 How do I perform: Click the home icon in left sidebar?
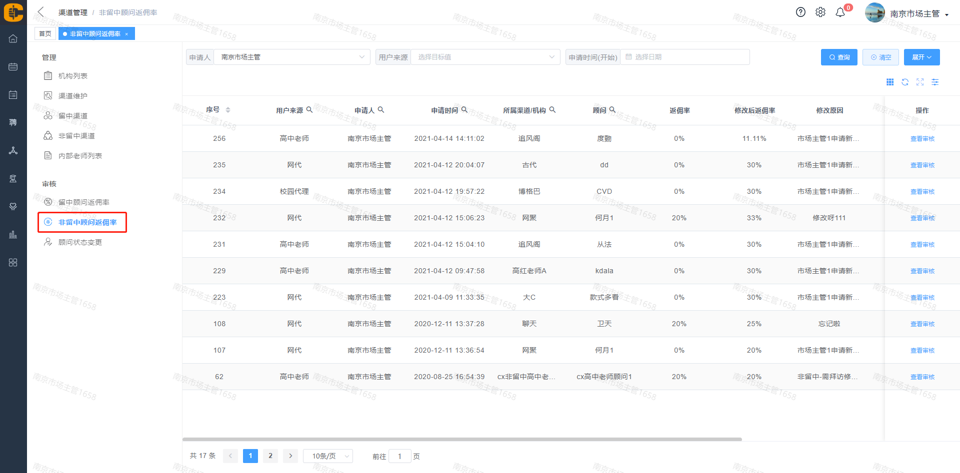[13, 39]
